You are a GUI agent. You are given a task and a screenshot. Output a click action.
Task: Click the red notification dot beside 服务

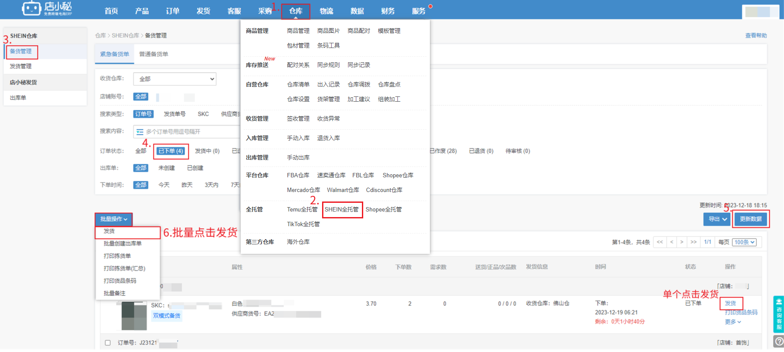pos(430,6)
